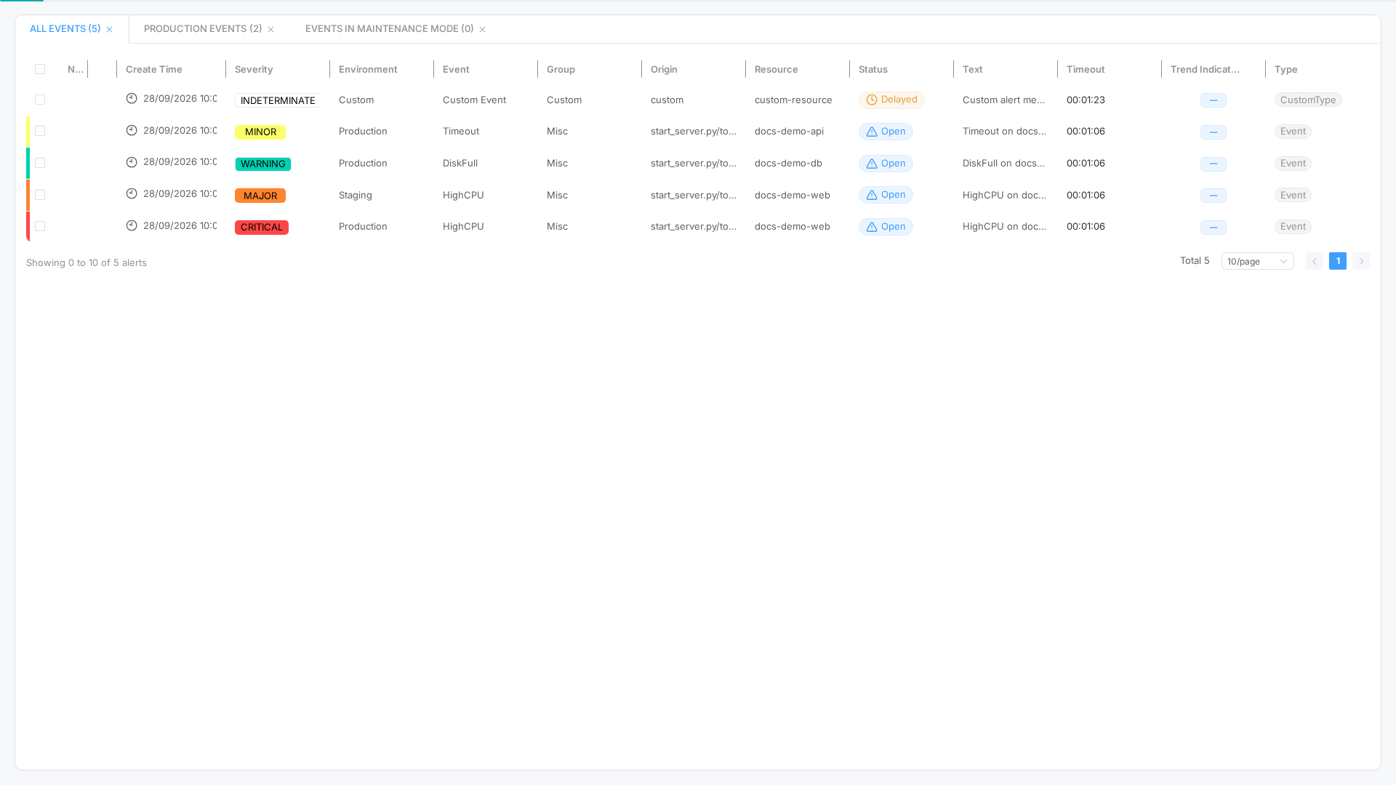This screenshot has height=785, width=1396.
Task: Click the MINOR severity badge
Action: pos(260,132)
